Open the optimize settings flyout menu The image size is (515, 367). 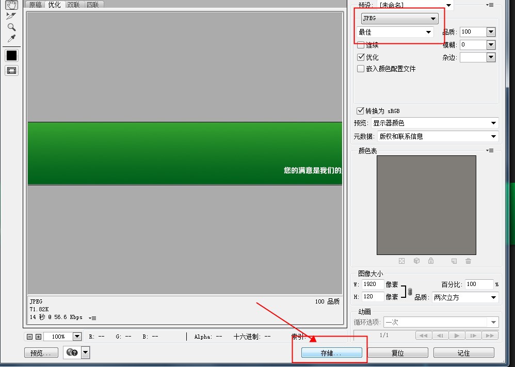pyautogui.click(x=490, y=5)
